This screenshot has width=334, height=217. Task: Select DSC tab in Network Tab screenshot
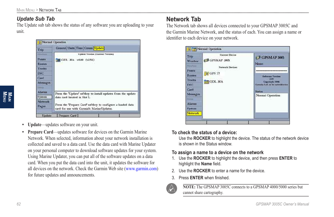[194, 85]
